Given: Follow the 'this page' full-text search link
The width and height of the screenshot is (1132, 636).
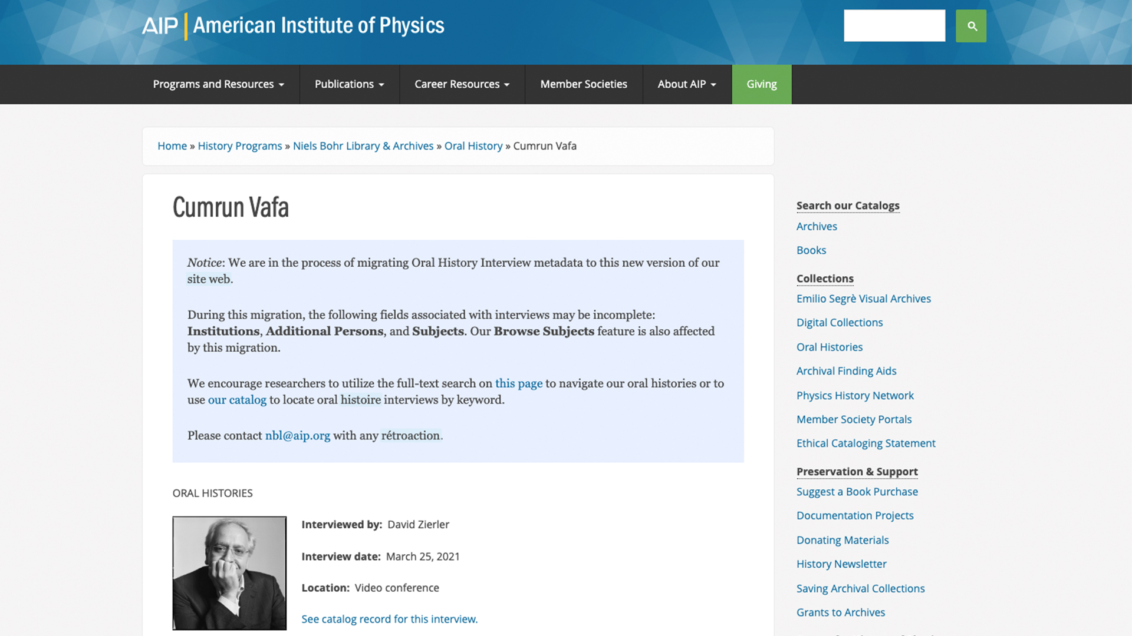Looking at the screenshot, I should [x=518, y=383].
